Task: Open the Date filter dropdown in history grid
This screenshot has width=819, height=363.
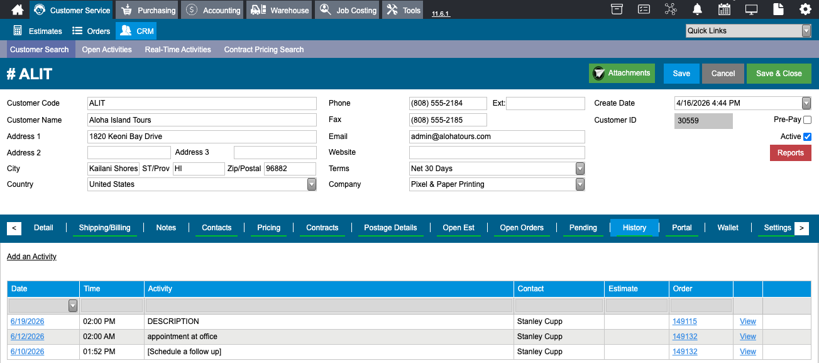Action: (73, 305)
